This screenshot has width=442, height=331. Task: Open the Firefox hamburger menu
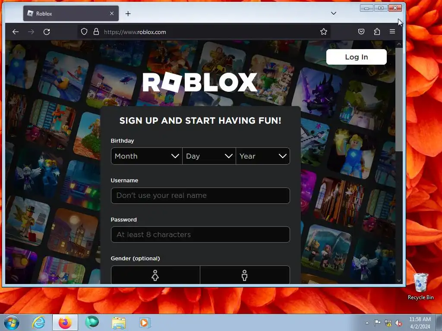(392, 31)
